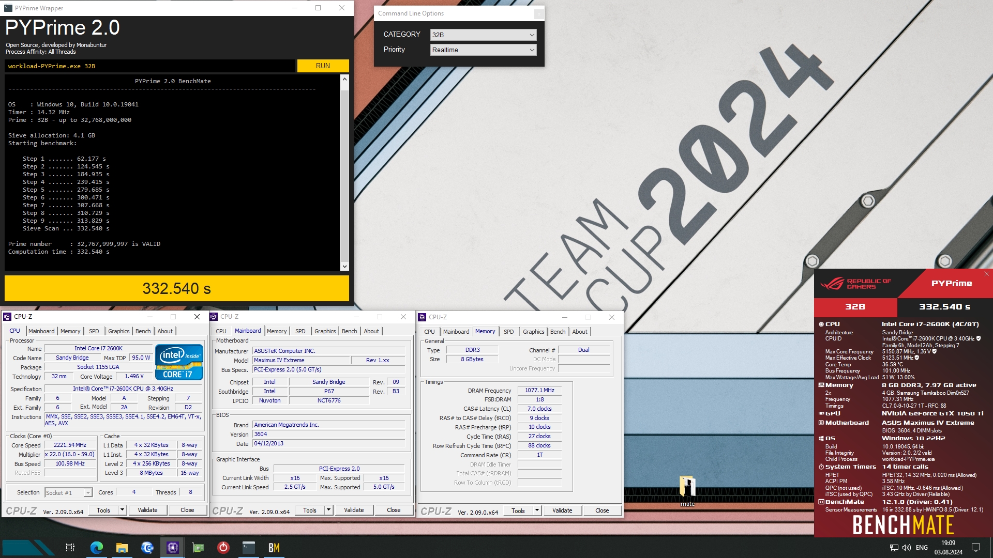This screenshot has height=558, width=993.
Task: Click the Channel # Dual value
Action: (583, 350)
